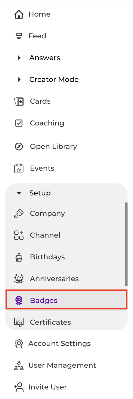Click the Home house icon

click(x=19, y=14)
